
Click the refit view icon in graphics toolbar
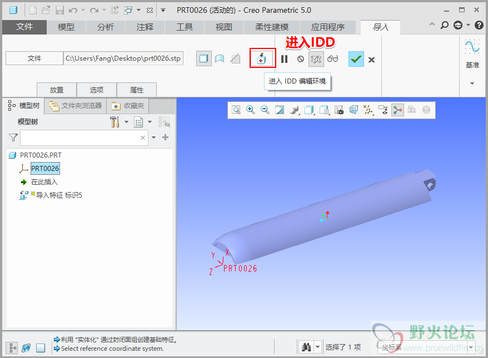coord(236,110)
